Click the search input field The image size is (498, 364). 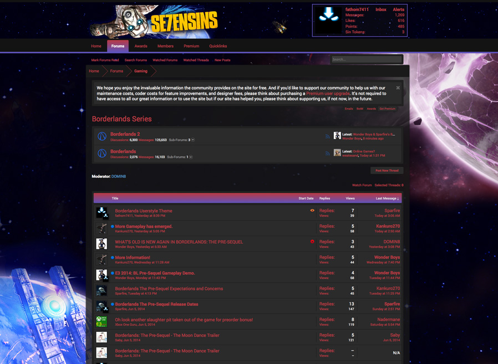[x=367, y=59]
